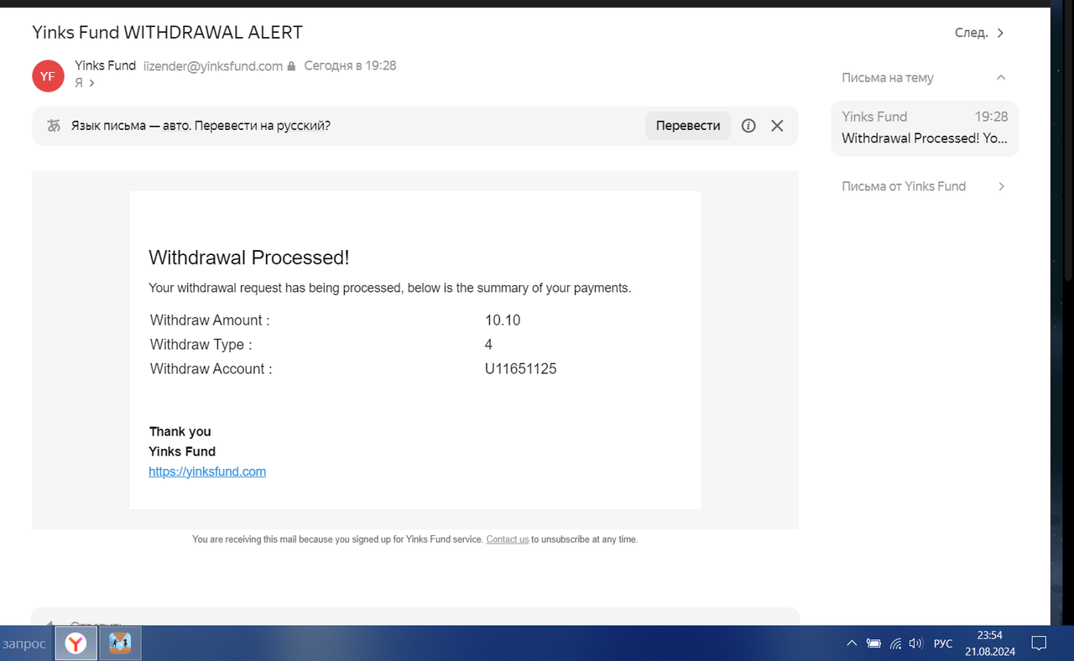Click the Thank you text
1074x661 pixels.
[180, 431]
